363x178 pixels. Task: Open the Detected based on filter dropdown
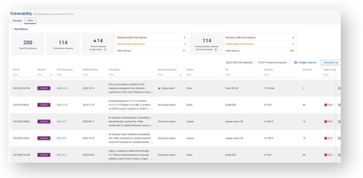tap(181, 75)
